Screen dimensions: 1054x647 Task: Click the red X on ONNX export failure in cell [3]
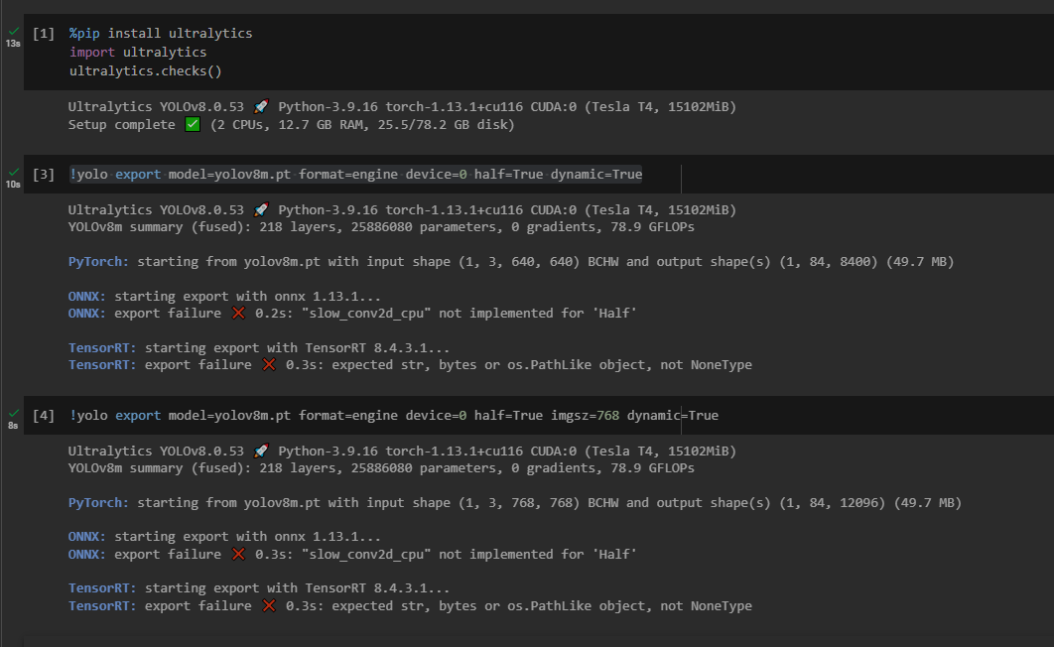[x=237, y=313]
